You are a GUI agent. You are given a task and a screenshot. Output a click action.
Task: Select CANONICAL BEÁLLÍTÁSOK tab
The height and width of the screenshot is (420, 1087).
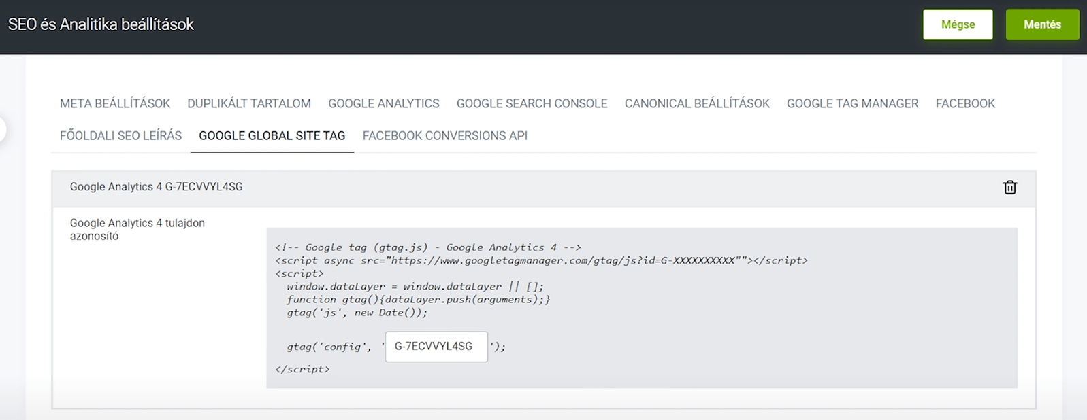pyautogui.click(x=697, y=103)
